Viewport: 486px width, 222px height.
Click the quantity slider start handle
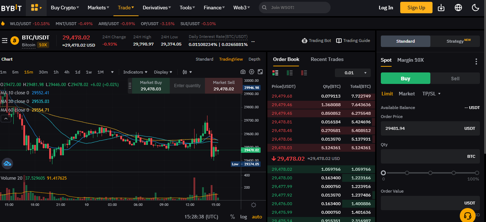click(x=383, y=173)
